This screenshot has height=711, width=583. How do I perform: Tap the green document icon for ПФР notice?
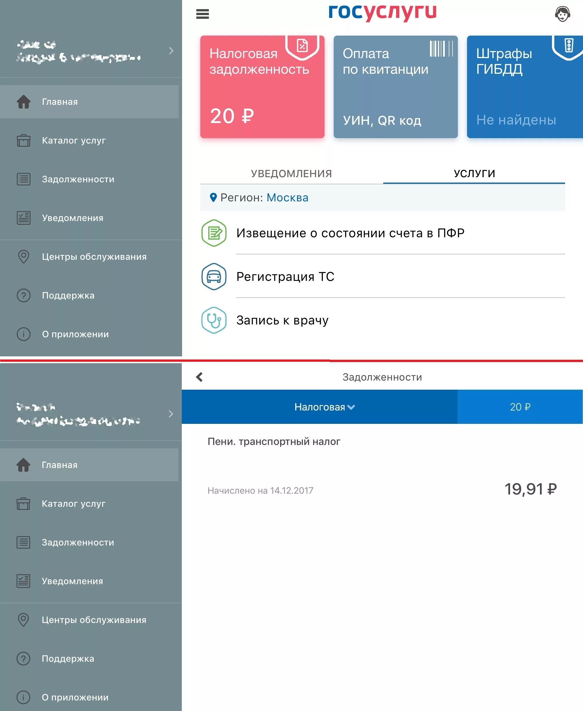(214, 233)
